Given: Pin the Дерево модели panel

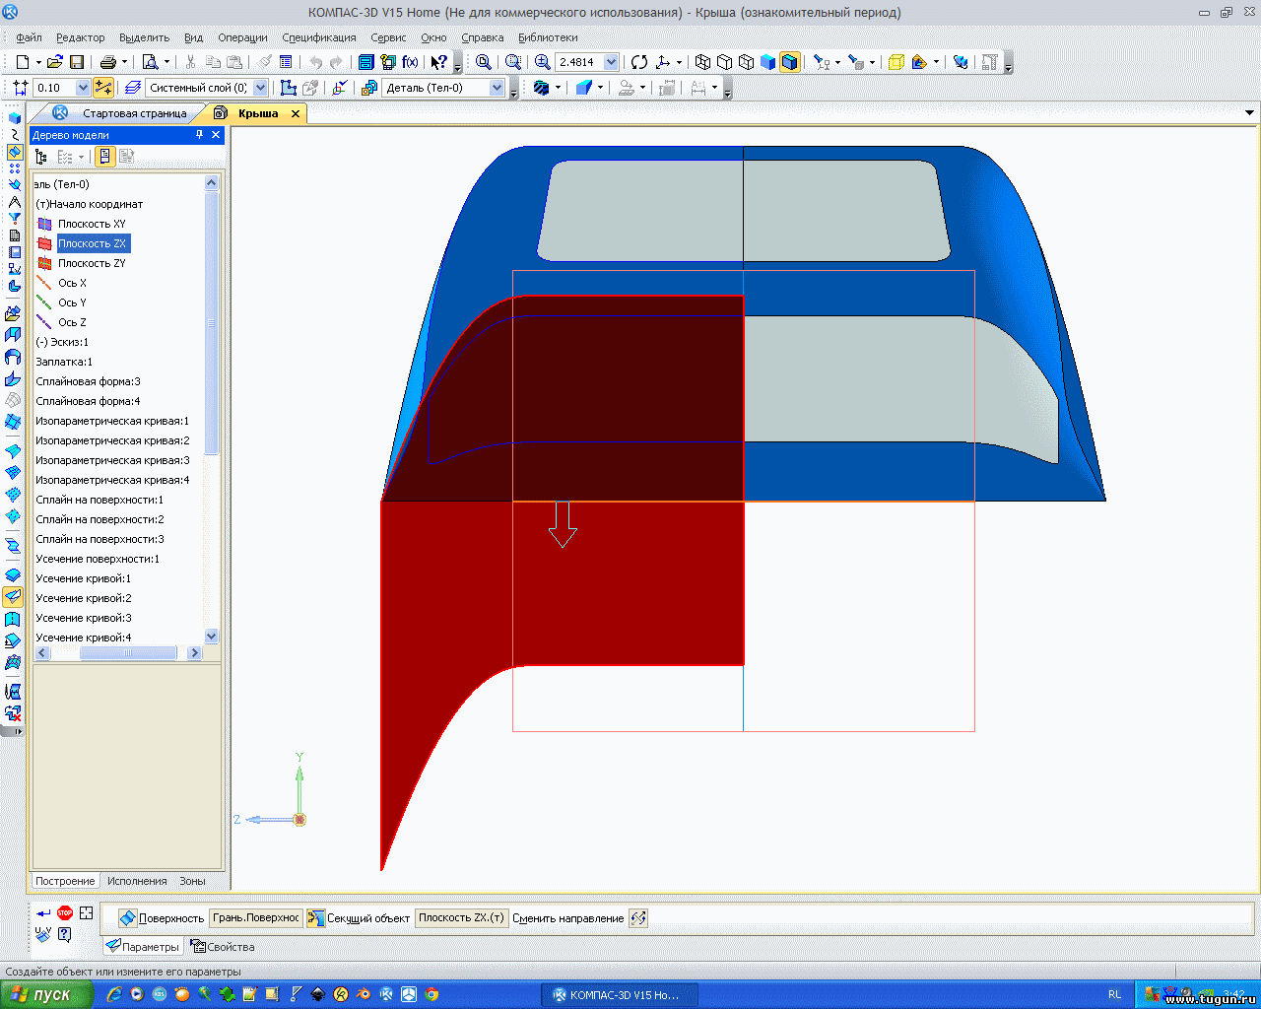Looking at the screenshot, I should (199, 135).
